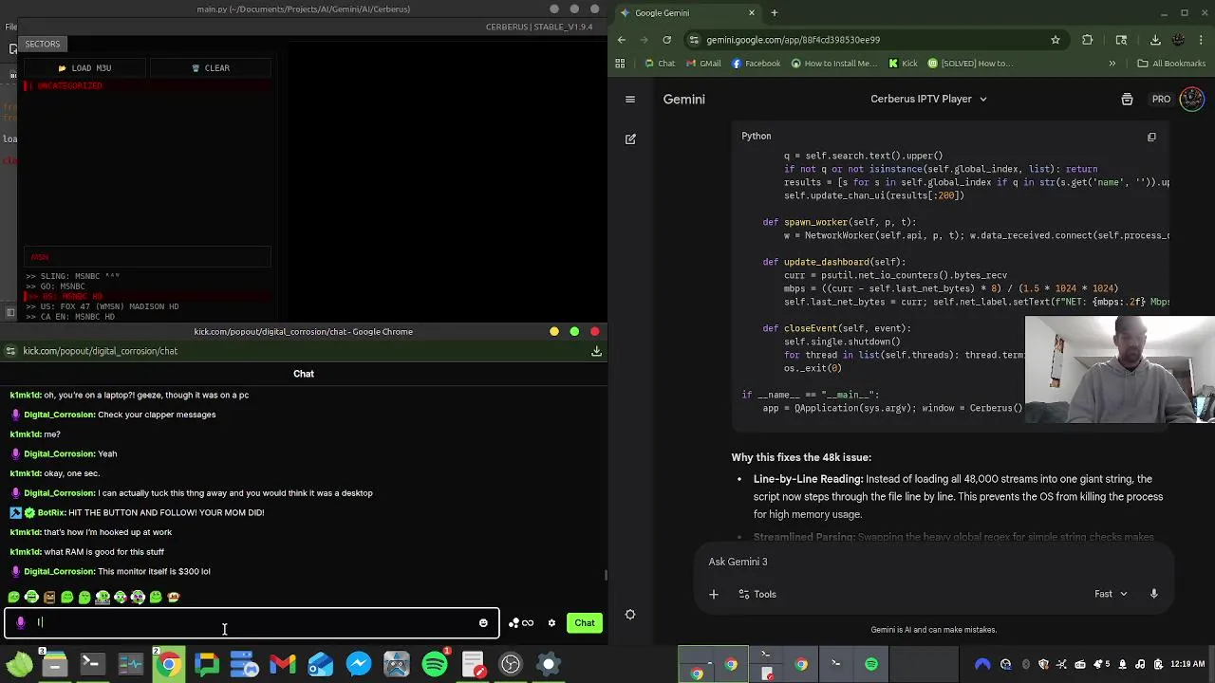Select UNCATEGORIZED sector in Cerberus
Screen dimensions: 1215x683
point(147,85)
